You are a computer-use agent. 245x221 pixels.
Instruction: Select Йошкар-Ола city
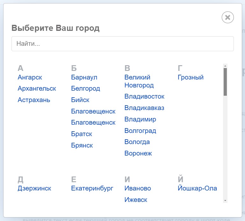(x=197, y=188)
